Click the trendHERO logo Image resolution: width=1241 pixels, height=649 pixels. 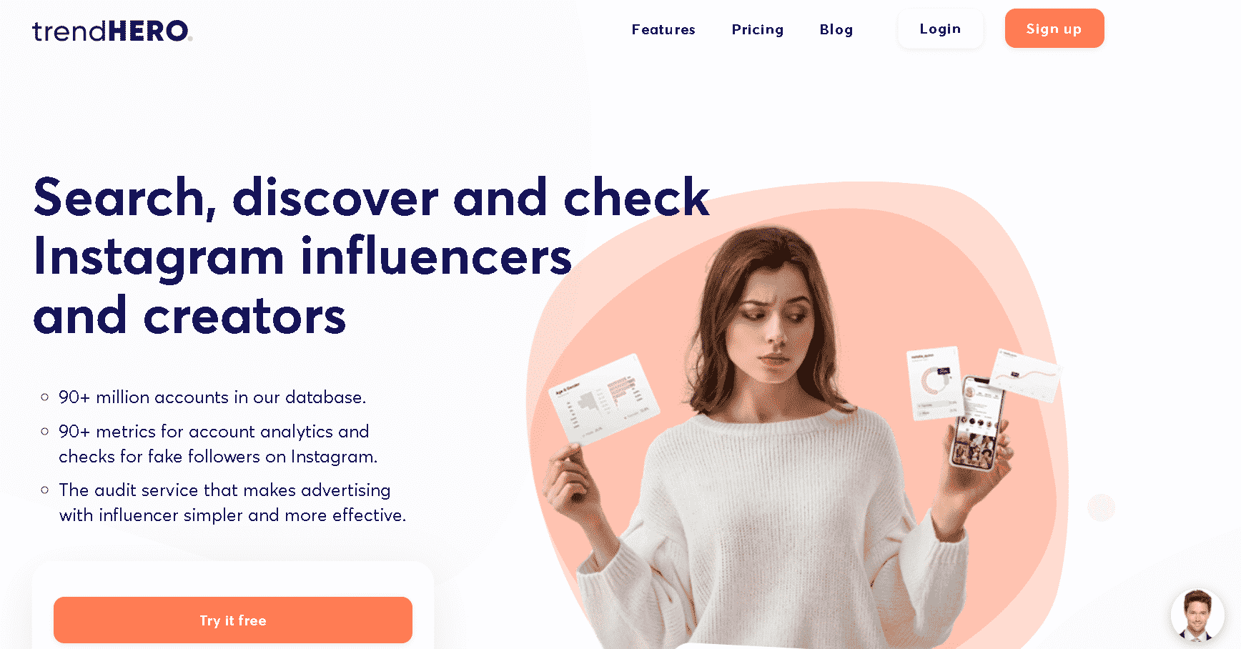[x=112, y=31]
